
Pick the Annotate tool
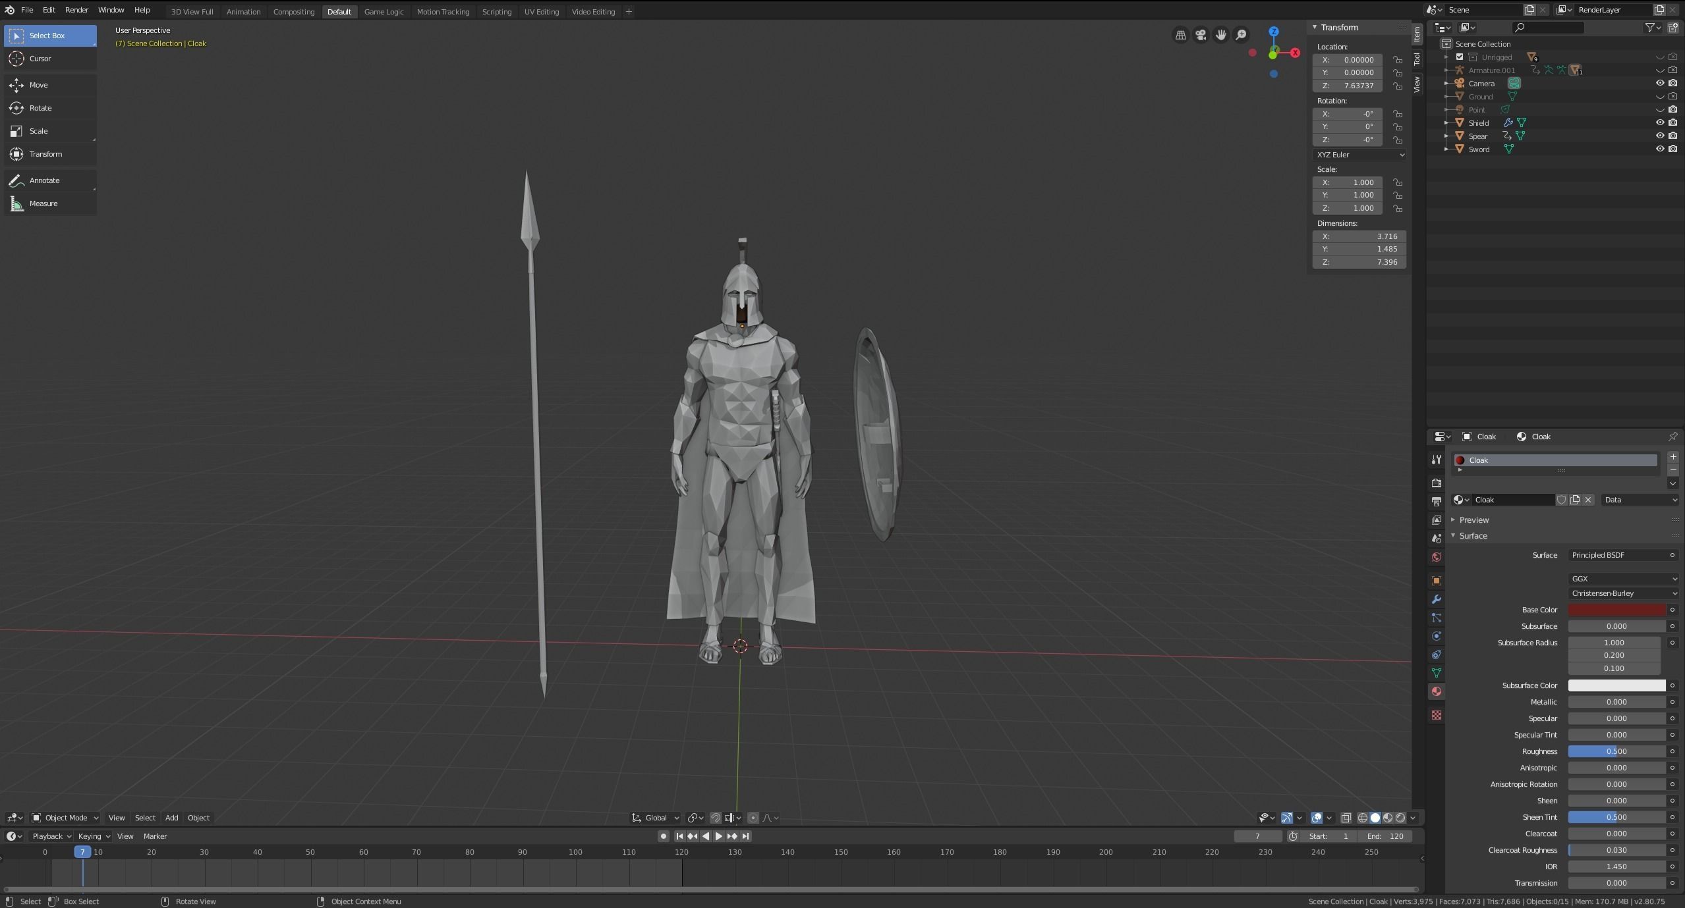click(x=50, y=180)
